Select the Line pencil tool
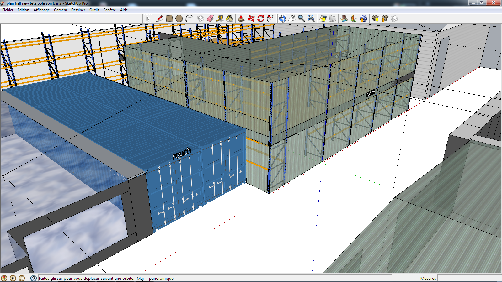The height and width of the screenshot is (282, 502). (159, 18)
